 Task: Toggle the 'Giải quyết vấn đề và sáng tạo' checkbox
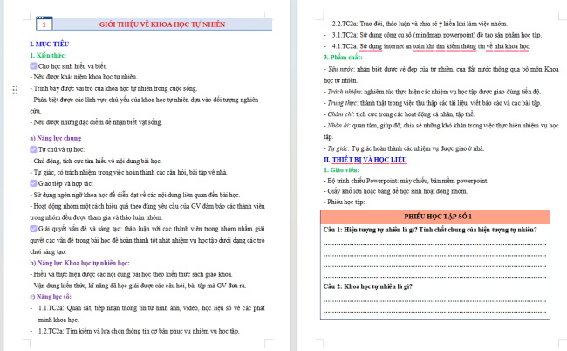[x=33, y=229]
